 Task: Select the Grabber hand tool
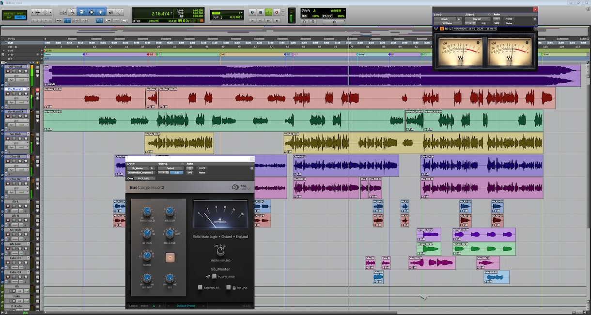pos(100,12)
